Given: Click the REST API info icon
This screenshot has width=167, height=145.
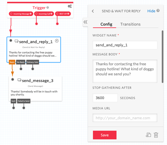Looking at the screenshot, I should [x=68, y=14].
